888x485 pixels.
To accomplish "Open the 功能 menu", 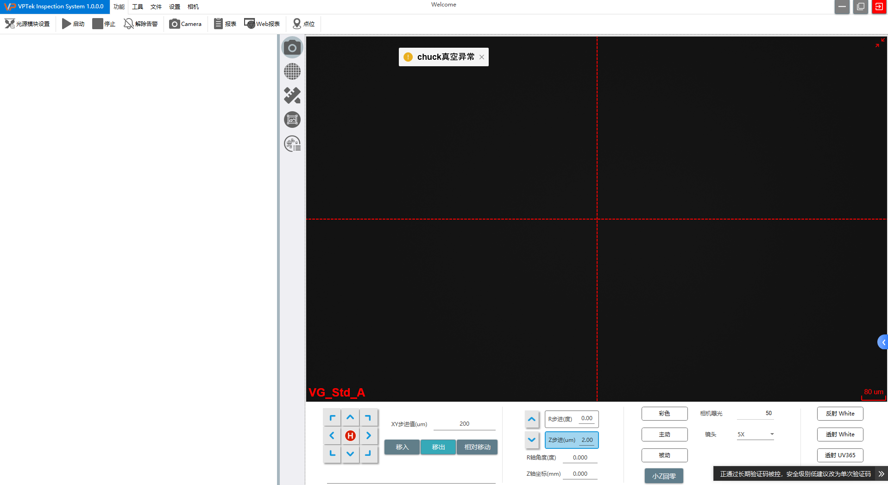I will tap(119, 6).
